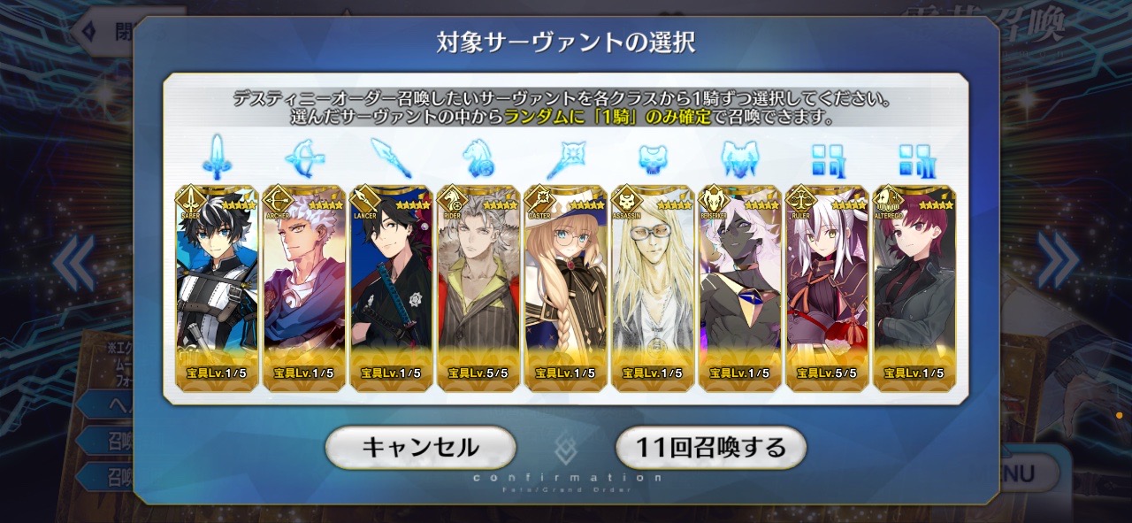Choose the Alterego servant card
This screenshot has width=1132, height=523.
(x=914, y=288)
